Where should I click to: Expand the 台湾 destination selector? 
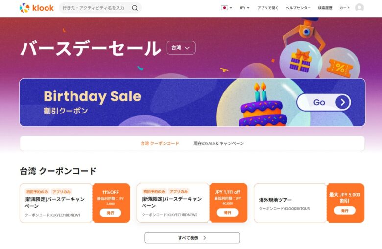pos(181,48)
